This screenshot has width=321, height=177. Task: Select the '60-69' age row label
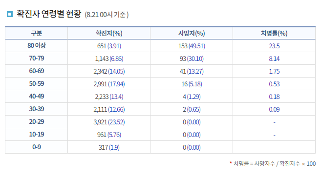point(37,71)
